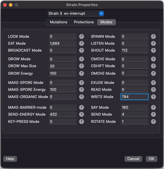Click help icon next to EXUDE Mode
The height and width of the screenshot is (169, 164).
point(153,83)
